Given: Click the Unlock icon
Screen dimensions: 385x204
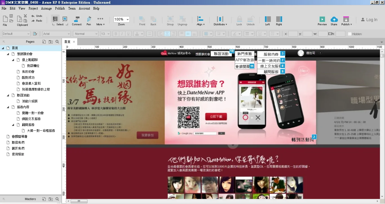Looking at the screenshot, I should [251, 19].
